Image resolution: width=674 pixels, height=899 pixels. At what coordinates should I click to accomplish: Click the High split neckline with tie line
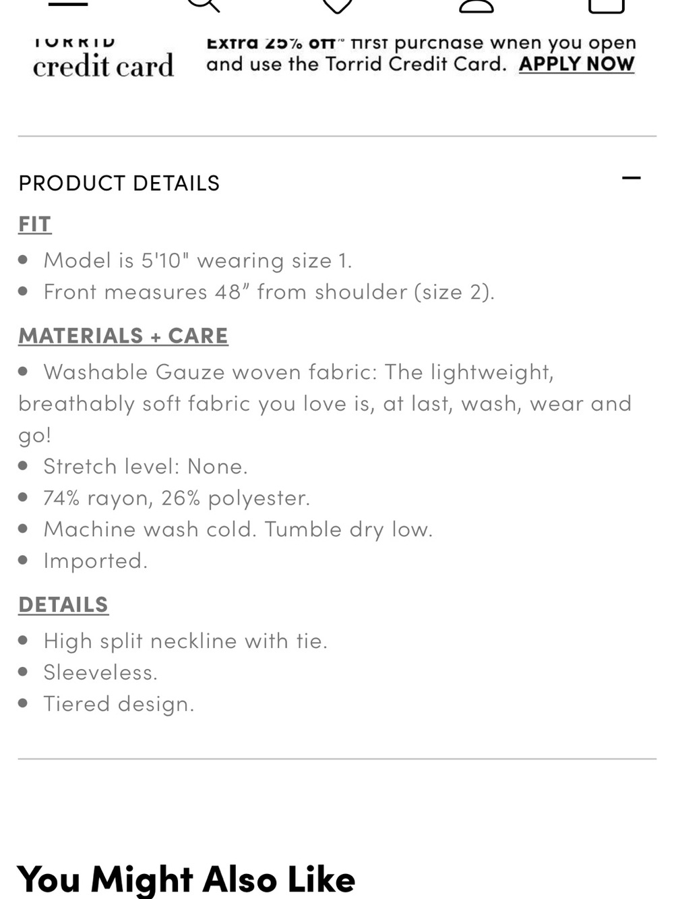click(x=185, y=641)
